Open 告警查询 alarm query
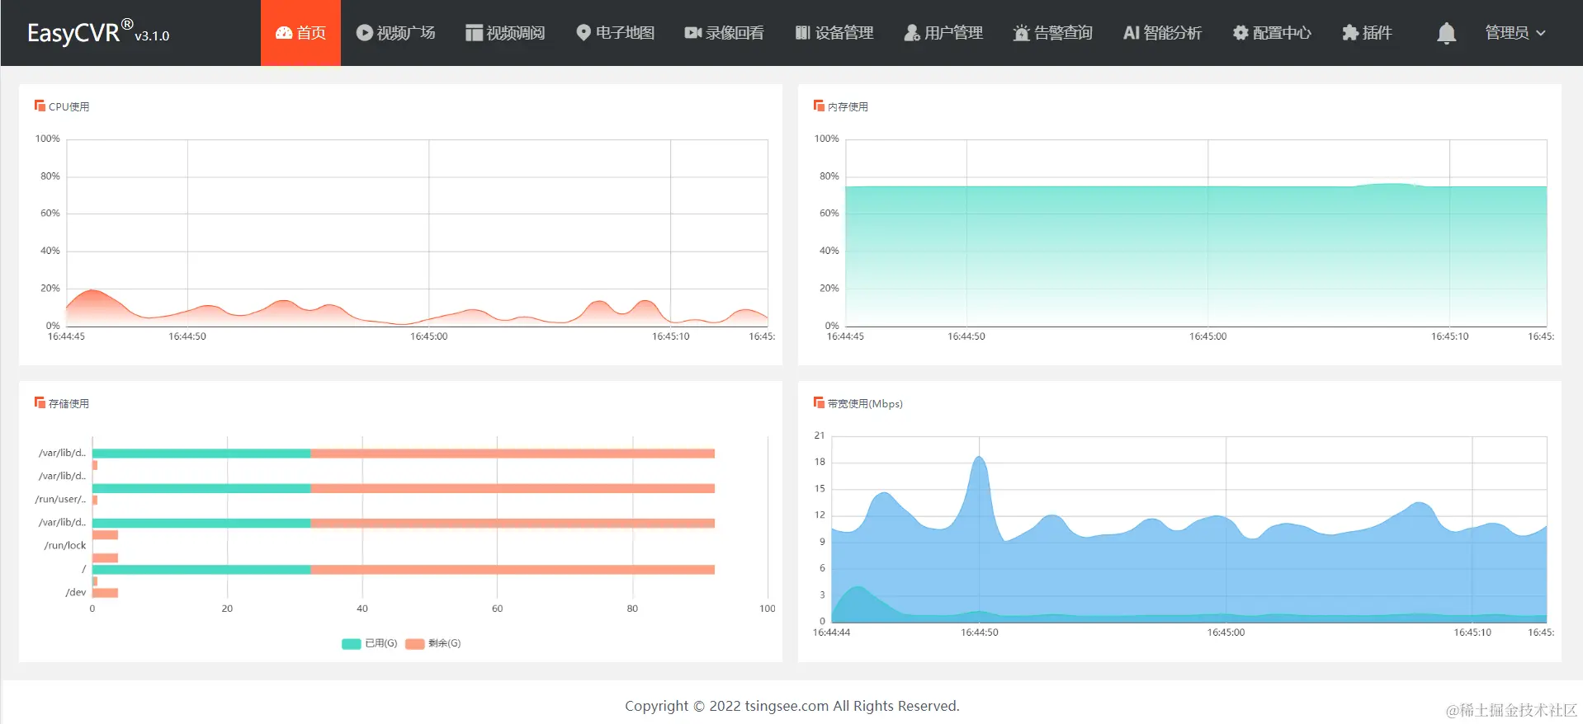1583x724 pixels. point(1052,33)
